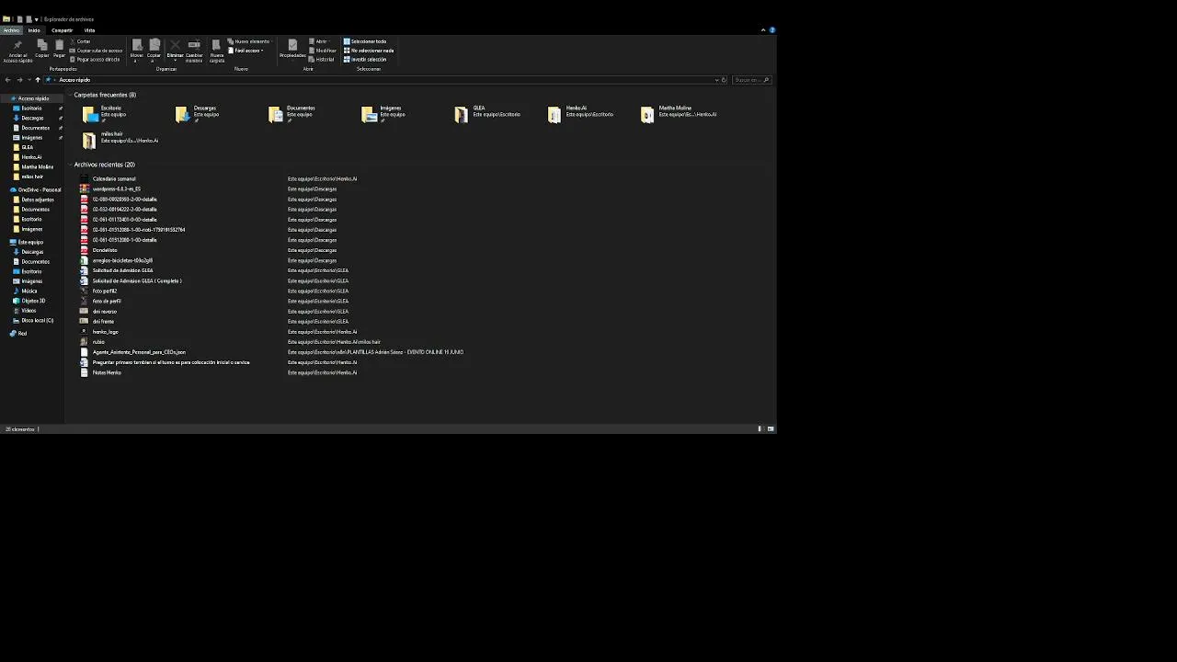Click Seleccionar todo in the ribbon
The image size is (1177, 662).
(365, 41)
